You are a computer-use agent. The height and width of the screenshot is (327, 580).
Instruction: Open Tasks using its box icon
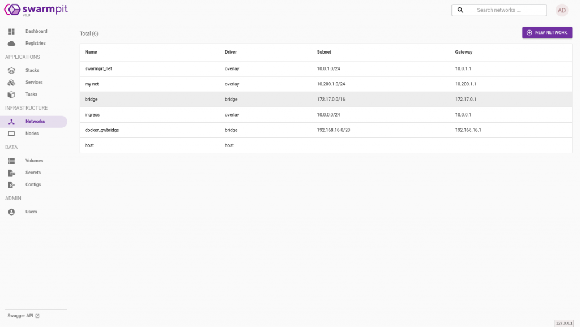pos(11,94)
